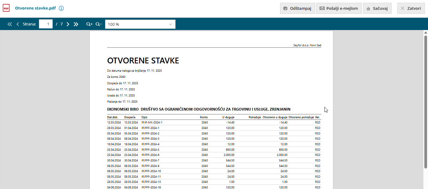Click the scrollbar up arrow
Viewport: 428px width, 189px height.
[426, 32]
